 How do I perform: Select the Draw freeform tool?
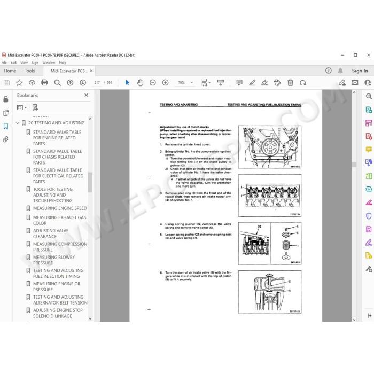265,83
